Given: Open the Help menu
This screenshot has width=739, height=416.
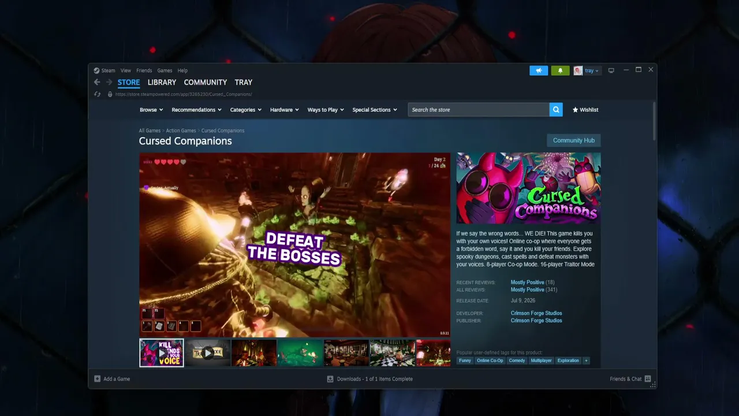Looking at the screenshot, I should 182,70.
